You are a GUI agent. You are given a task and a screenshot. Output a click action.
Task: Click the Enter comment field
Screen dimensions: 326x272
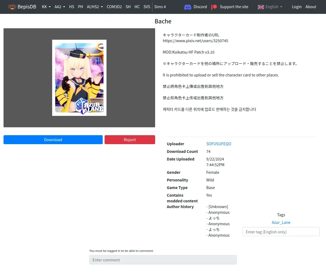163,260
